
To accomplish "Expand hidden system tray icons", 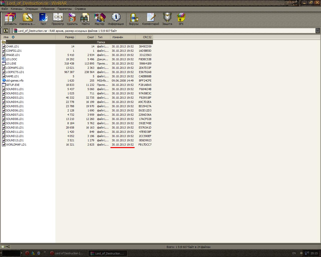I will point(301,253).
